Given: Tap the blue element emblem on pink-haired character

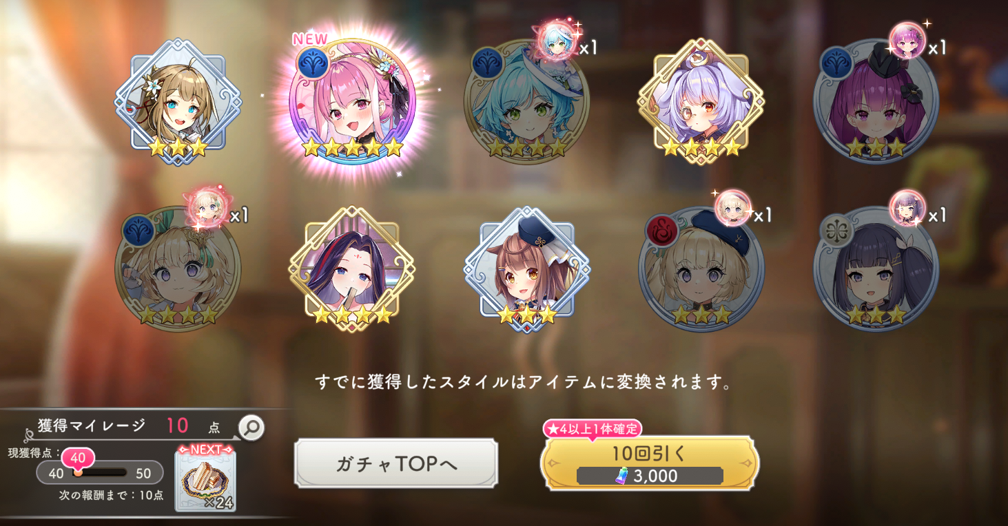Looking at the screenshot, I should (312, 63).
